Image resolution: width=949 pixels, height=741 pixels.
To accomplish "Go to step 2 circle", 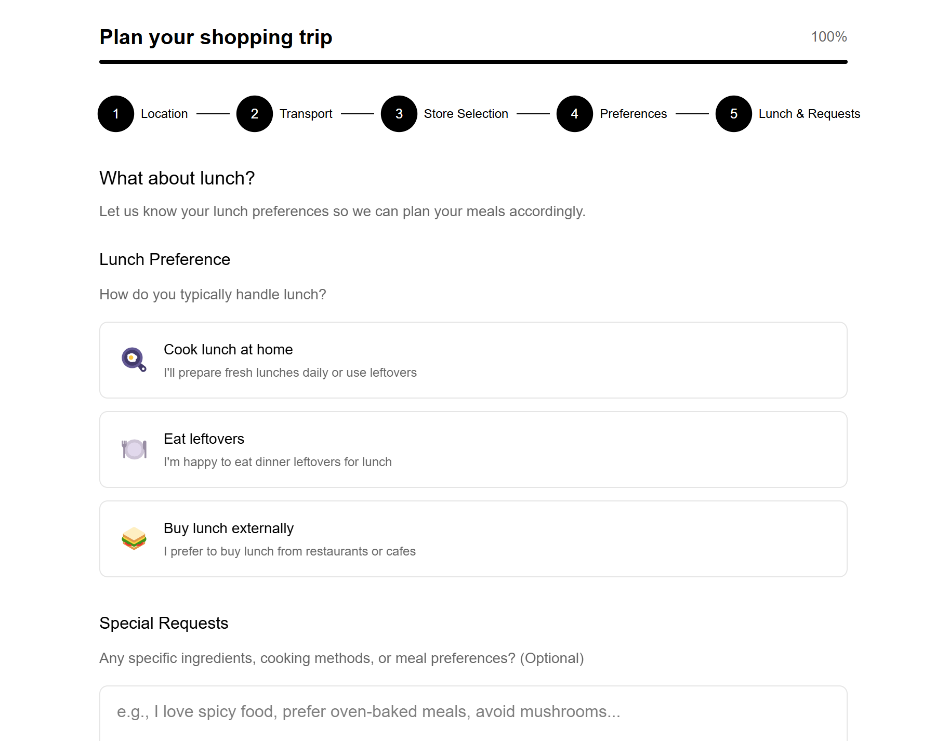I will pos(255,114).
